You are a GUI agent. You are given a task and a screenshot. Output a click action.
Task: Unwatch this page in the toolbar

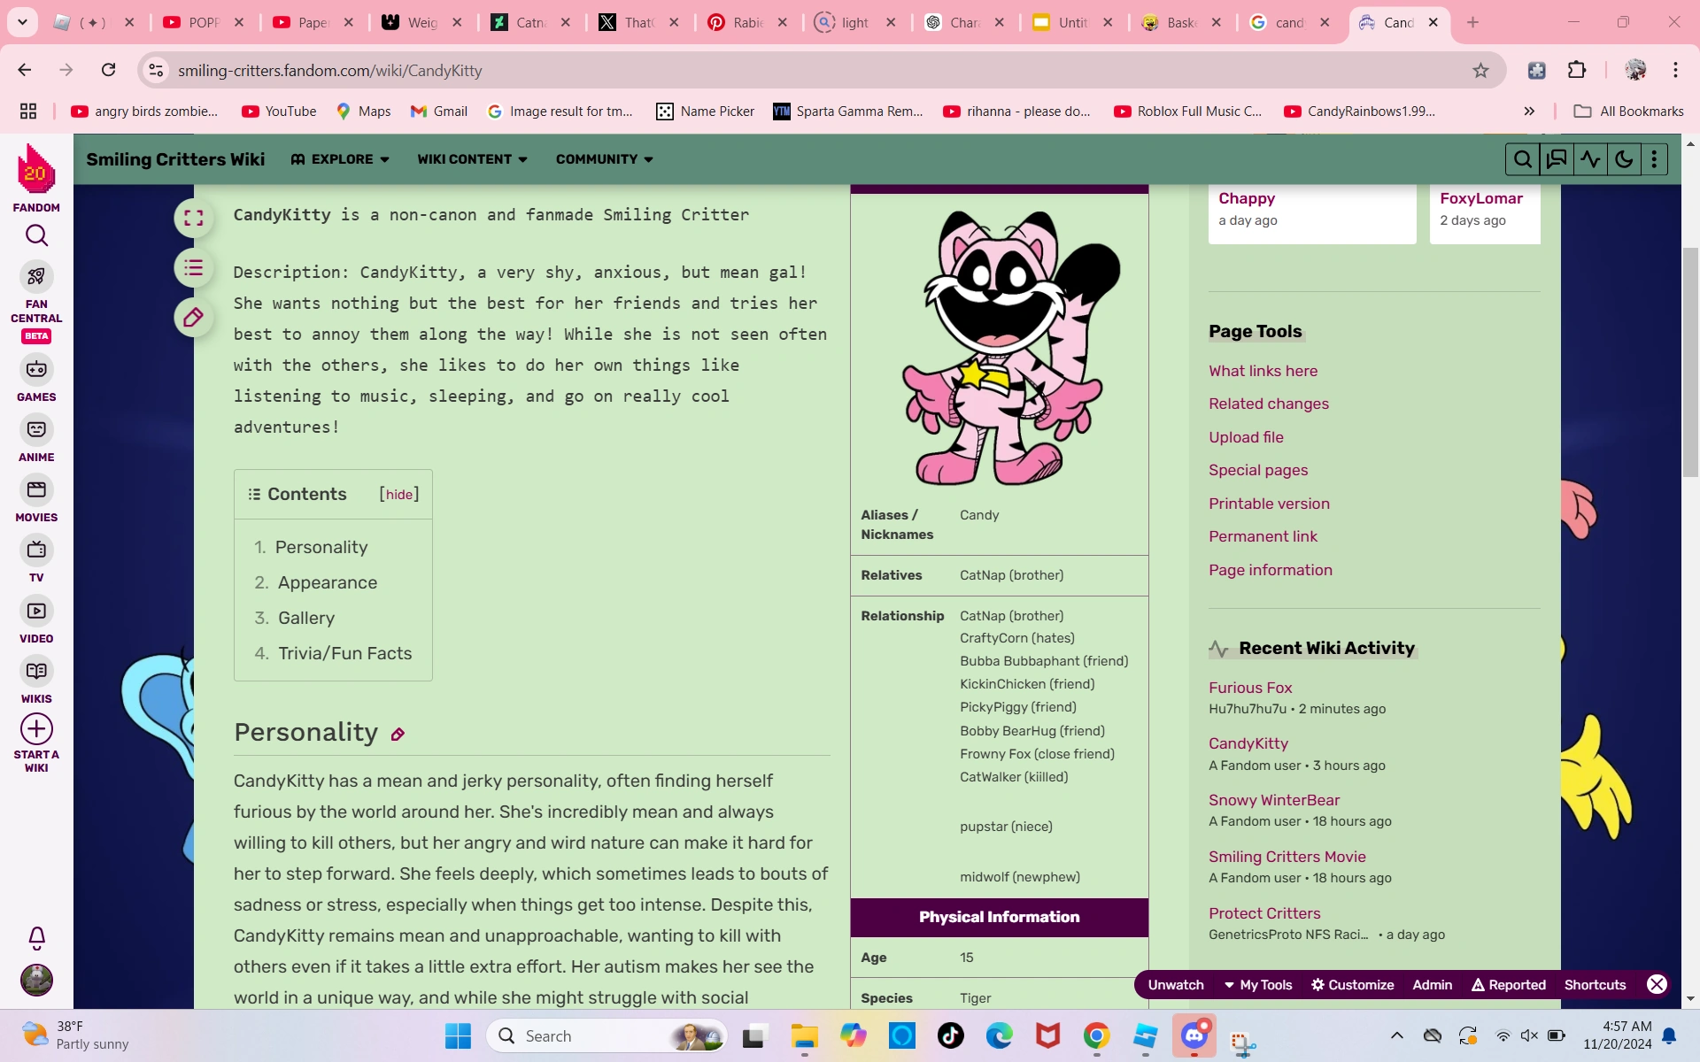tap(1175, 985)
